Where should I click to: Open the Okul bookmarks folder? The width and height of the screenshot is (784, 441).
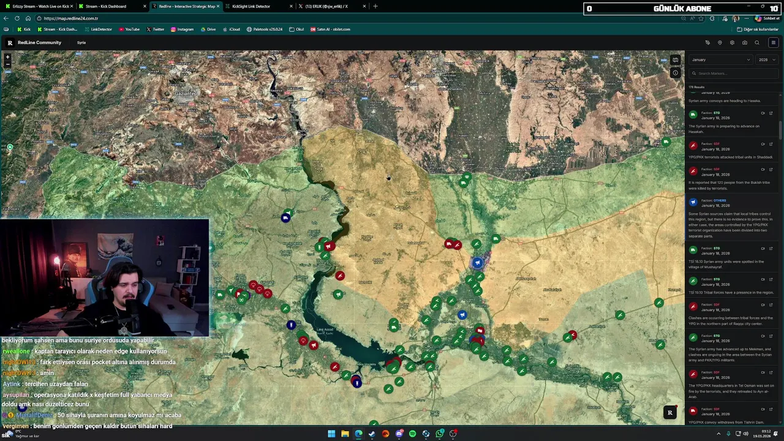[x=296, y=29]
